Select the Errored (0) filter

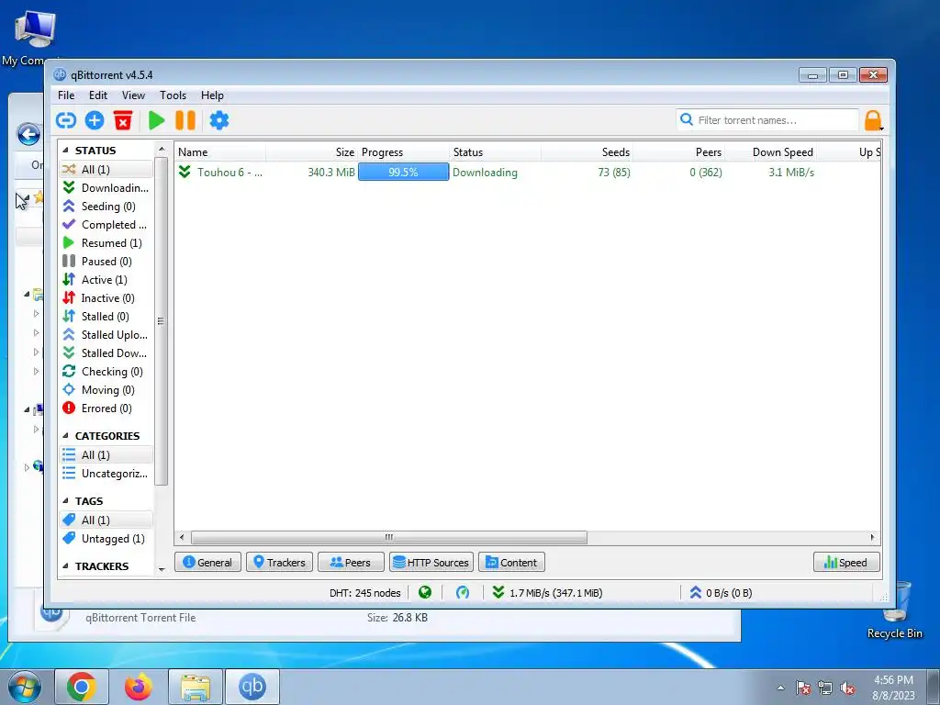[106, 408]
